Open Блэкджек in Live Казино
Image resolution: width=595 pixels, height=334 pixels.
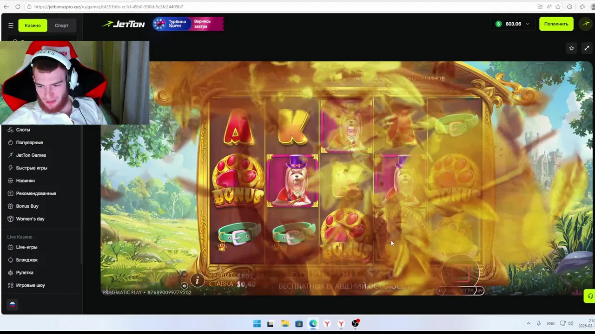point(26,260)
